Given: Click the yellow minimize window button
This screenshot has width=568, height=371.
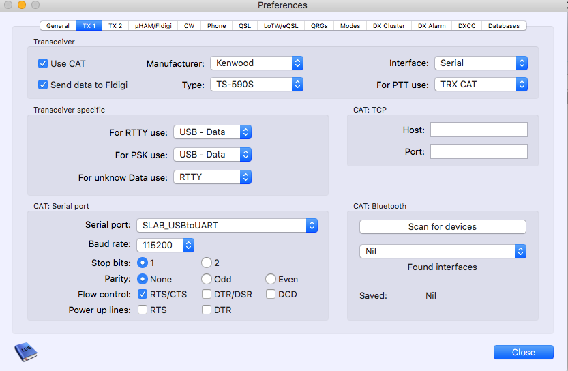Looking at the screenshot, I should [22, 5].
